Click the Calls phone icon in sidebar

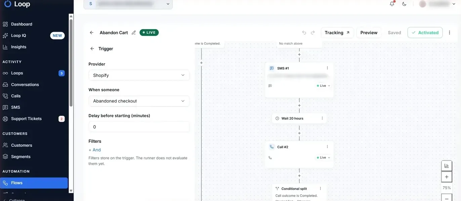(x=5, y=96)
